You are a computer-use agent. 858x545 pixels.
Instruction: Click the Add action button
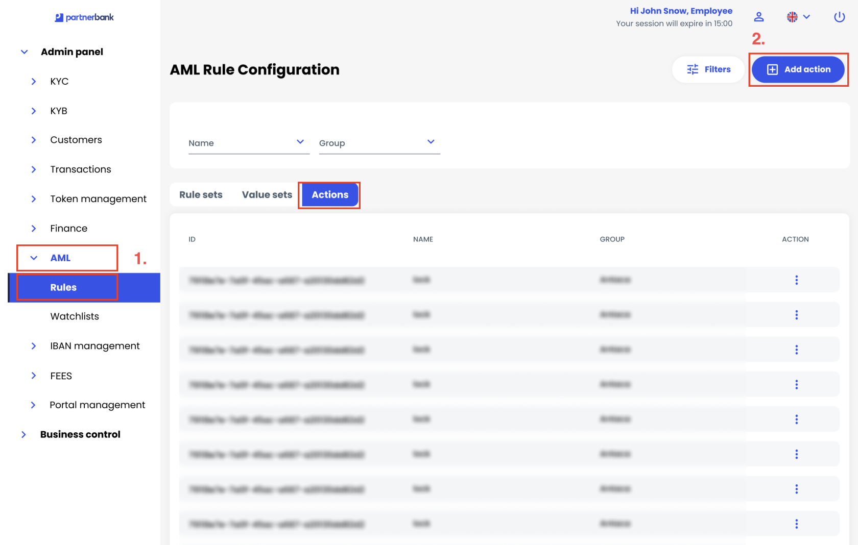pos(798,69)
